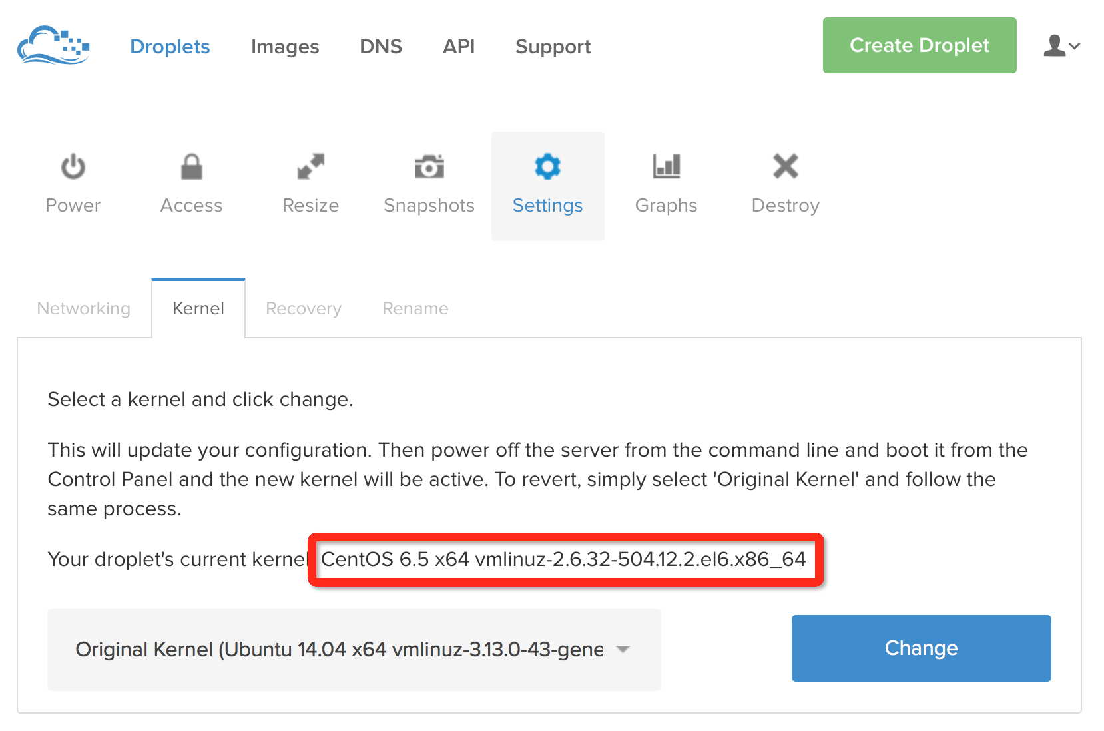This screenshot has height=731, width=1104.
Task: Open the Power section icon
Action: pyautogui.click(x=73, y=166)
